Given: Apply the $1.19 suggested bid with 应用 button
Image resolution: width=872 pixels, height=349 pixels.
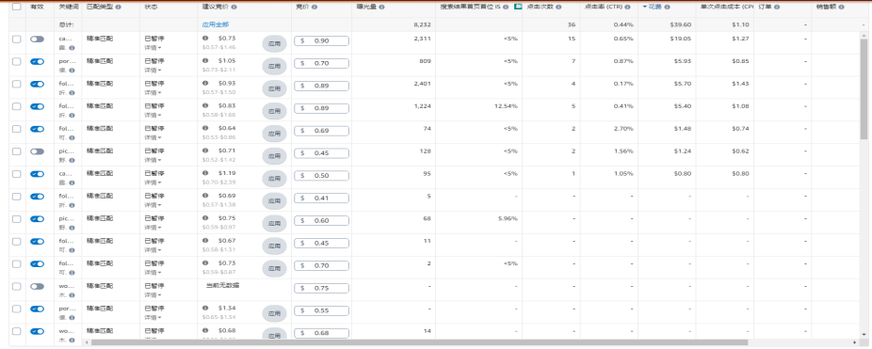Looking at the screenshot, I should 274,179.
